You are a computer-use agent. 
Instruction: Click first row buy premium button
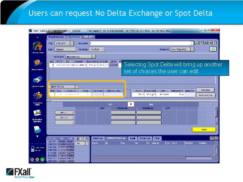click(x=149, y=113)
